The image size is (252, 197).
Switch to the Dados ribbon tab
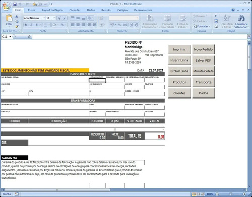pyautogui.click(x=91, y=10)
